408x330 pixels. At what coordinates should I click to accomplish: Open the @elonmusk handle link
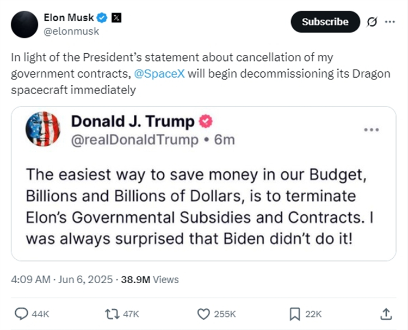[x=71, y=31]
